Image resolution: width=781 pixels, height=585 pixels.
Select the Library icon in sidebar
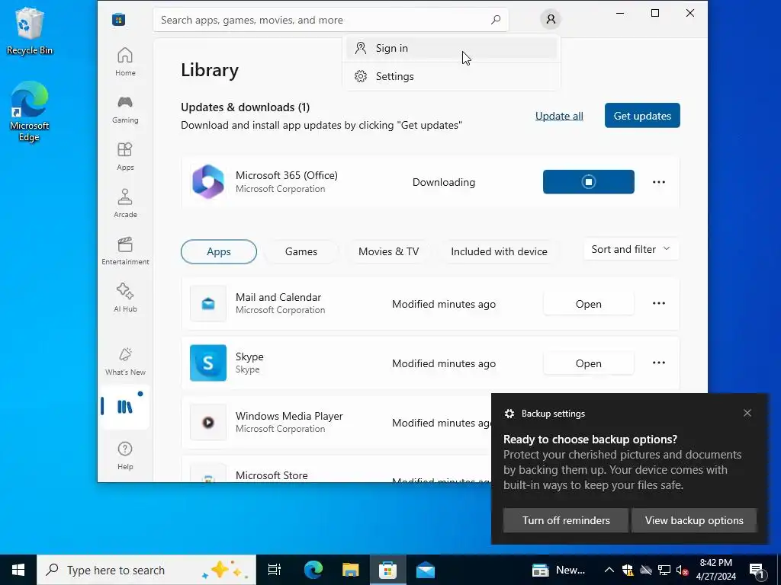(x=125, y=407)
